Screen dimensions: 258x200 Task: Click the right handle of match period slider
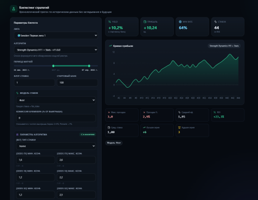pos(89,66)
